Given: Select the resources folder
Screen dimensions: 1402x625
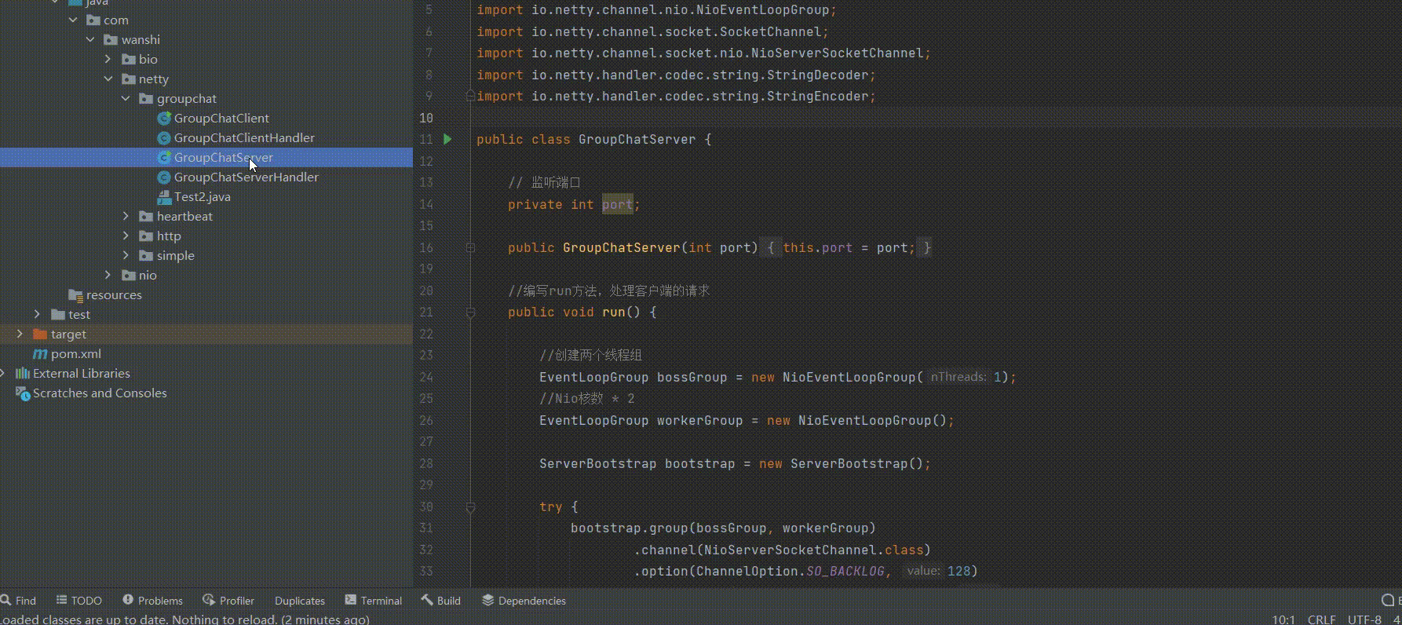Looking at the screenshot, I should click(x=114, y=294).
